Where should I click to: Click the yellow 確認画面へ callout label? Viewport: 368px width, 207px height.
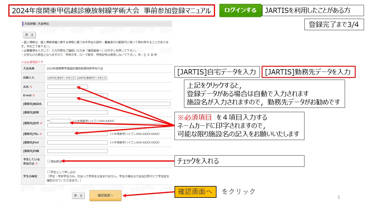click(195, 192)
